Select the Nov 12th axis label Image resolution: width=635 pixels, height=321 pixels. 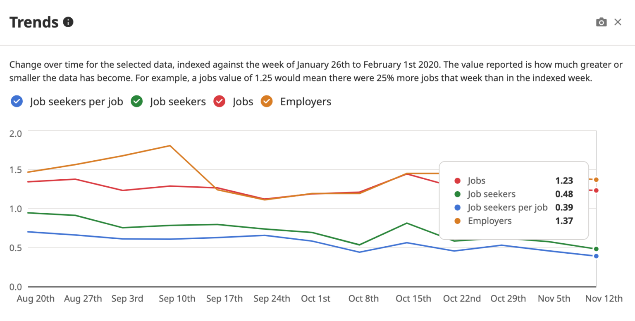point(604,298)
